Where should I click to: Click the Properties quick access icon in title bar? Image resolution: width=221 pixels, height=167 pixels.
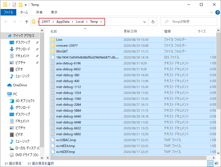pos(14,5)
